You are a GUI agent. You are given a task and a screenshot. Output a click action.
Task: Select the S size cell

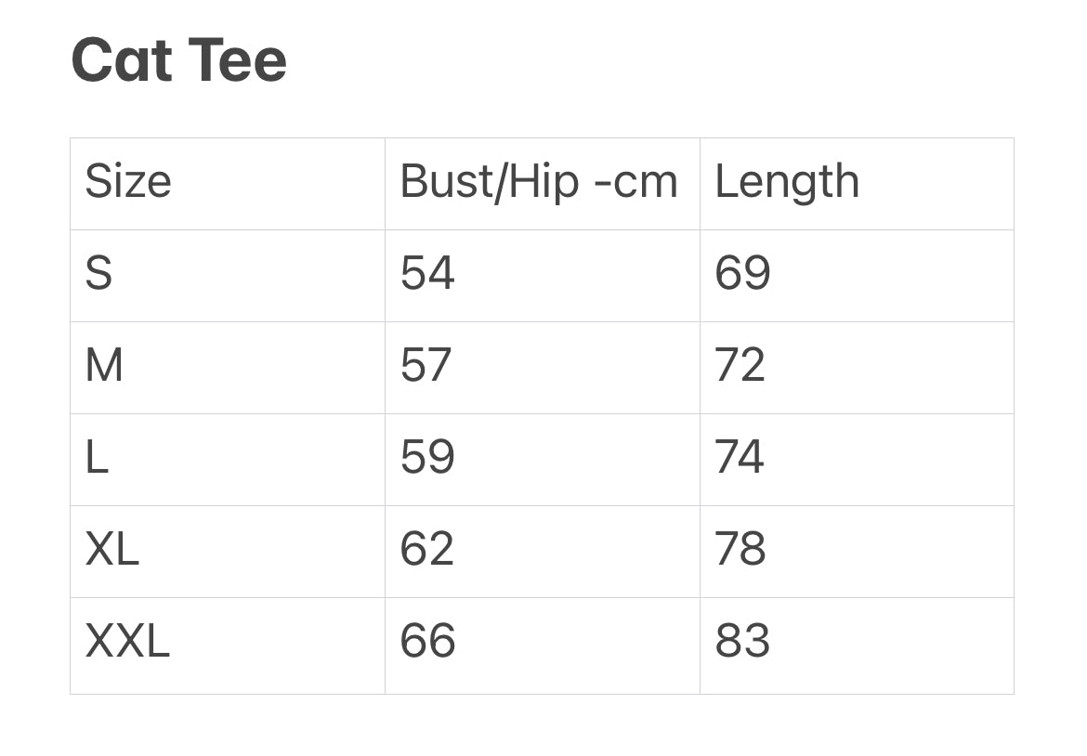(x=98, y=273)
